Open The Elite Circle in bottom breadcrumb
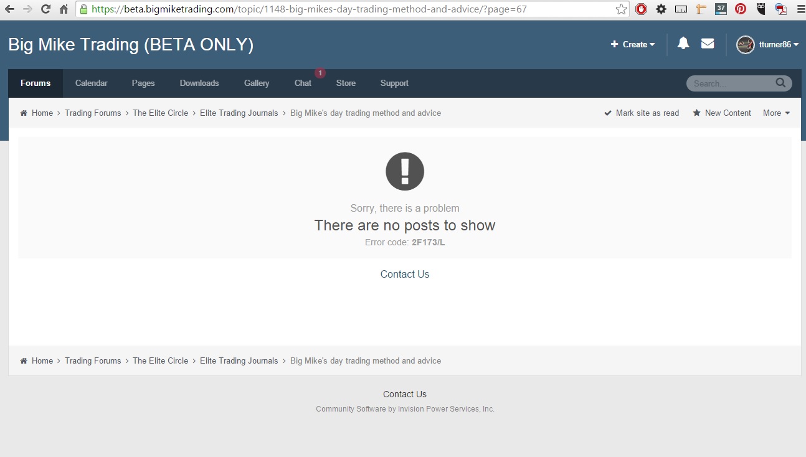Screen dimensions: 806x457 [160, 361]
